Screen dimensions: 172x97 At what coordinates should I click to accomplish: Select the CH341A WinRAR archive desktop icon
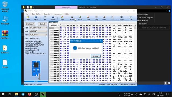(5, 35)
